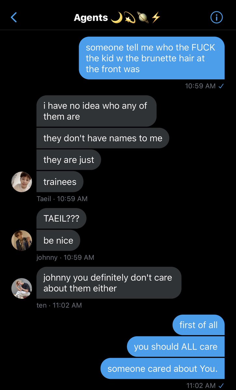Tap the 'you should ALL care' bubble
236x390 pixels.
click(176, 347)
